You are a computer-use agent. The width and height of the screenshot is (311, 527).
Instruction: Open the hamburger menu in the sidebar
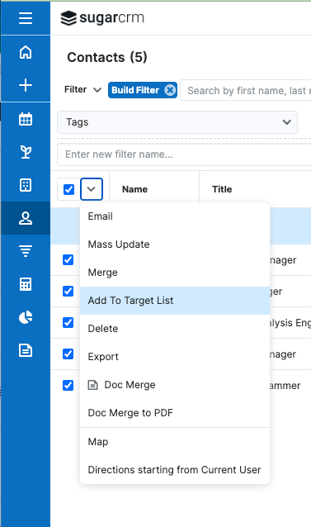pos(26,18)
